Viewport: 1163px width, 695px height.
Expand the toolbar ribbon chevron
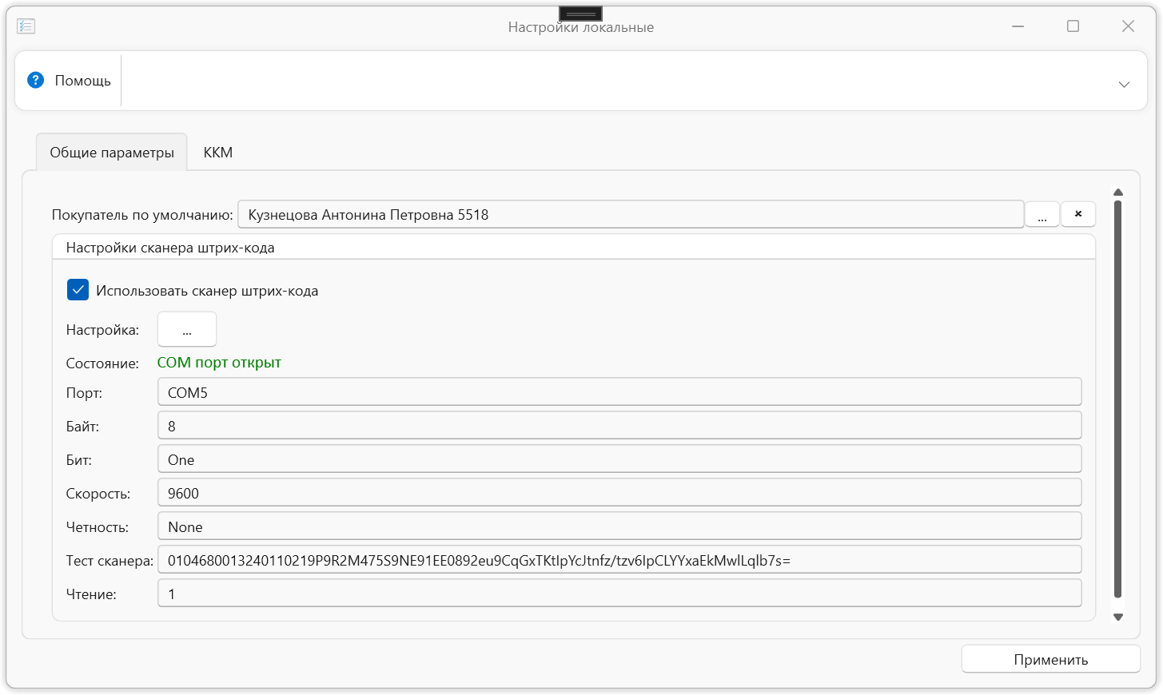click(x=1124, y=85)
